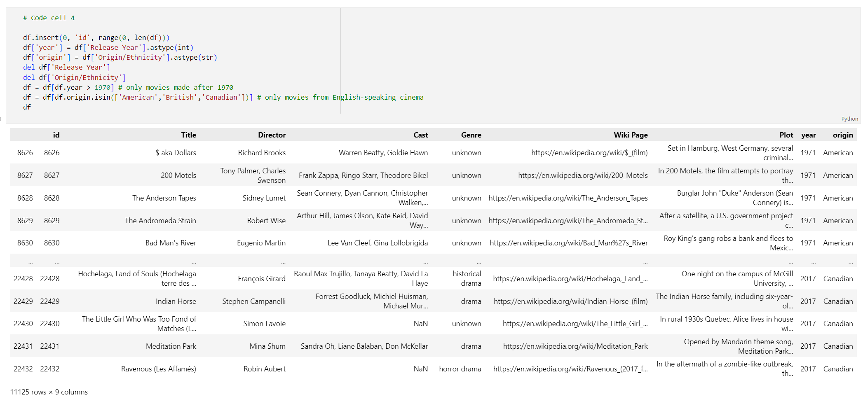Click inside the df.insert code line
The image size is (863, 406).
[96, 38]
